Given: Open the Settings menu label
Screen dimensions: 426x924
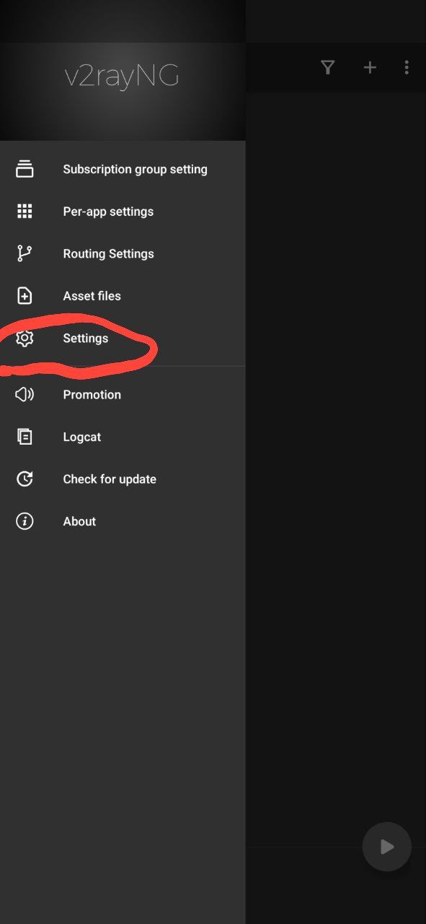Looking at the screenshot, I should pyautogui.click(x=85, y=339).
